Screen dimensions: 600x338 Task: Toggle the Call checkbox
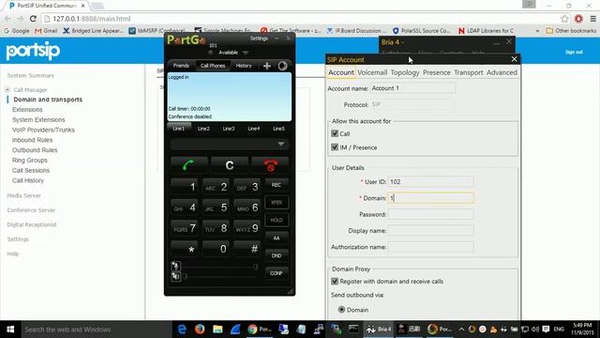click(x=335, y=133)
